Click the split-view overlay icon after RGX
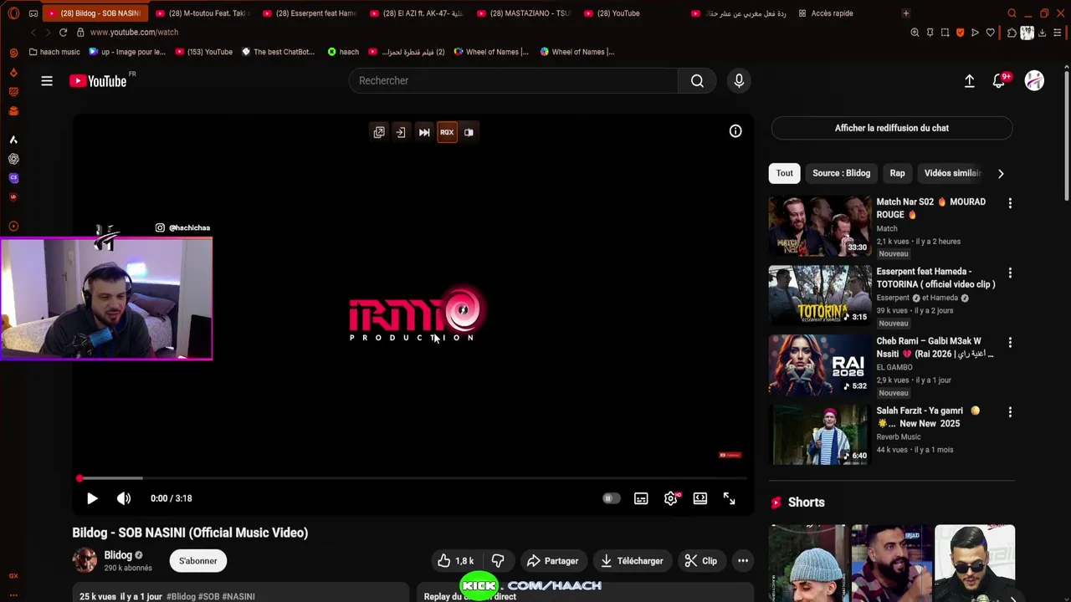Image resolution: width=1071 pixels, height=602 pixels. 469,132
